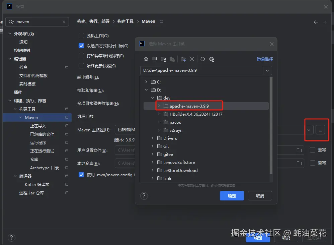This screenshot has height=245, width=334.
Task: Click 构建、执行、部署 in the breadcrumb
Action: 93,21
